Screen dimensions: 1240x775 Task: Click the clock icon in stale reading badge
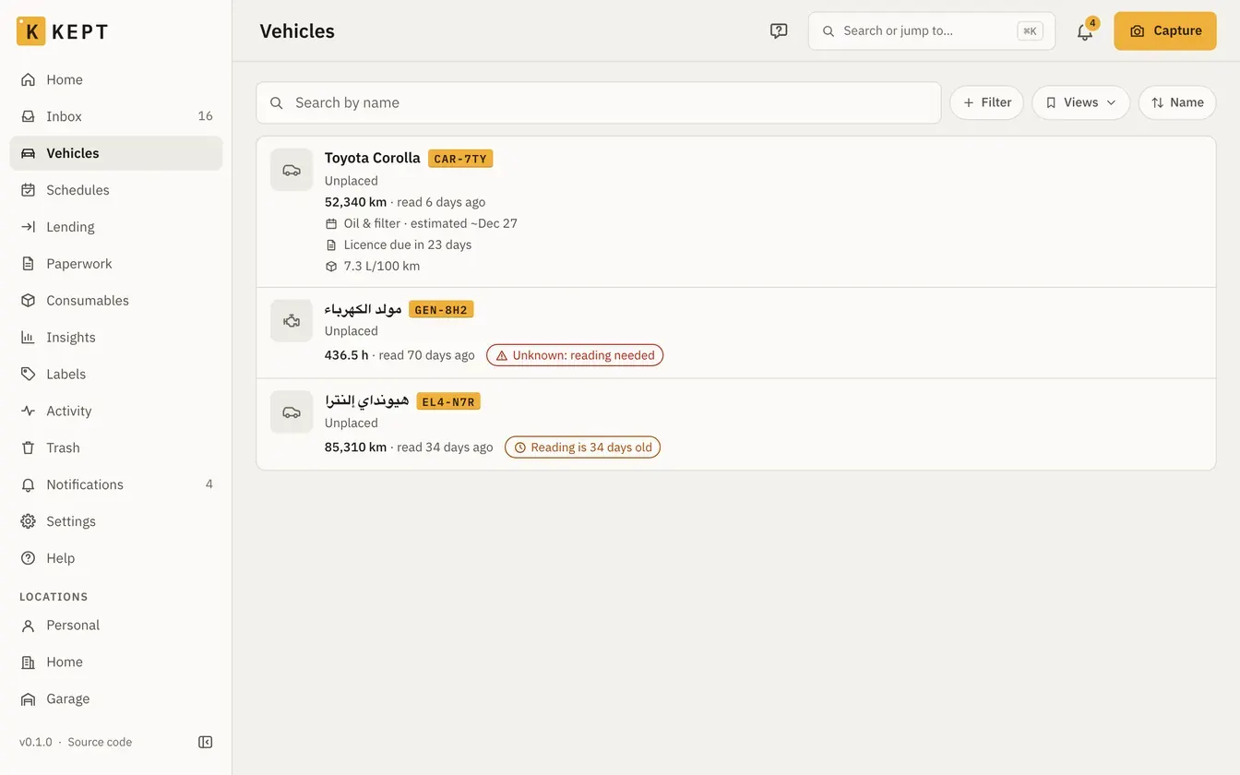click(x=519, y=447)
